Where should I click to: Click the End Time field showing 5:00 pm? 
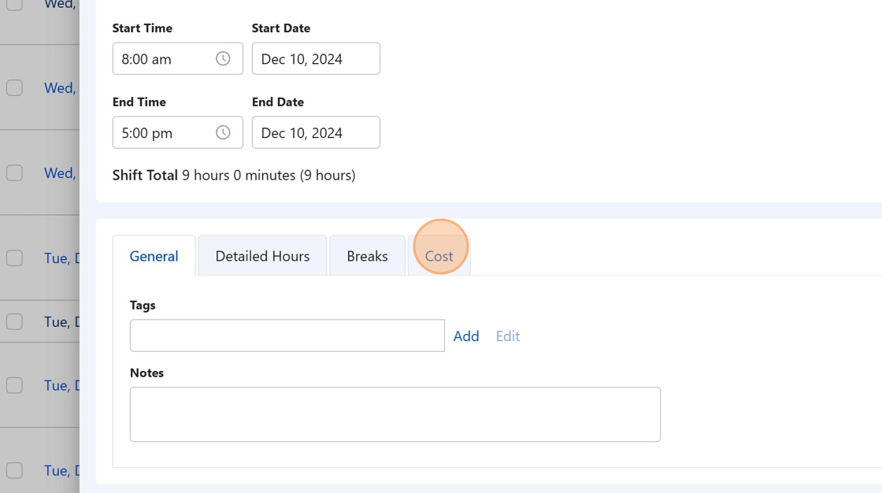point(162,133)
